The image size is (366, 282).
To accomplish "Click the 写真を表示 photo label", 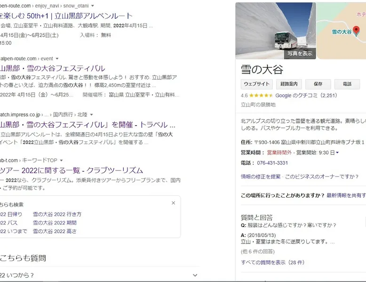I will point(300,53).
